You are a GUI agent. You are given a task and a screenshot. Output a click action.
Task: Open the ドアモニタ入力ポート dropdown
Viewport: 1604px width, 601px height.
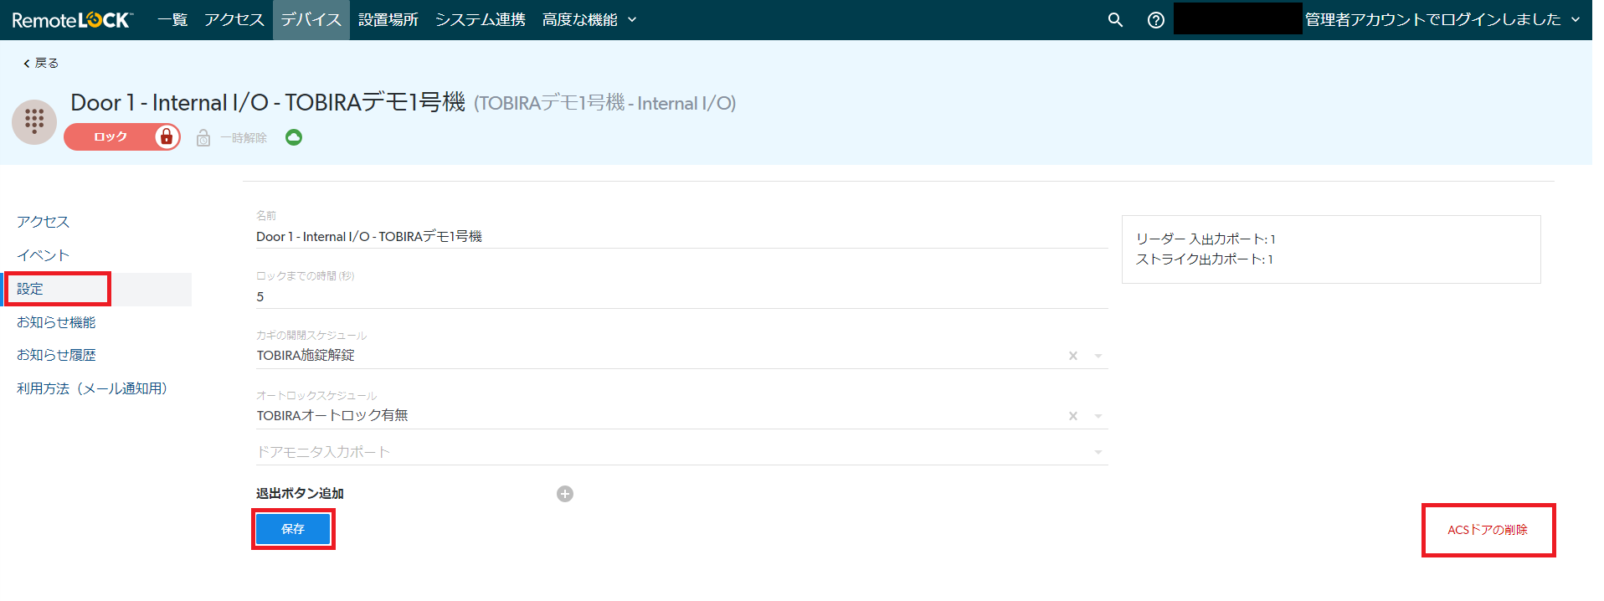click(681, 452)
